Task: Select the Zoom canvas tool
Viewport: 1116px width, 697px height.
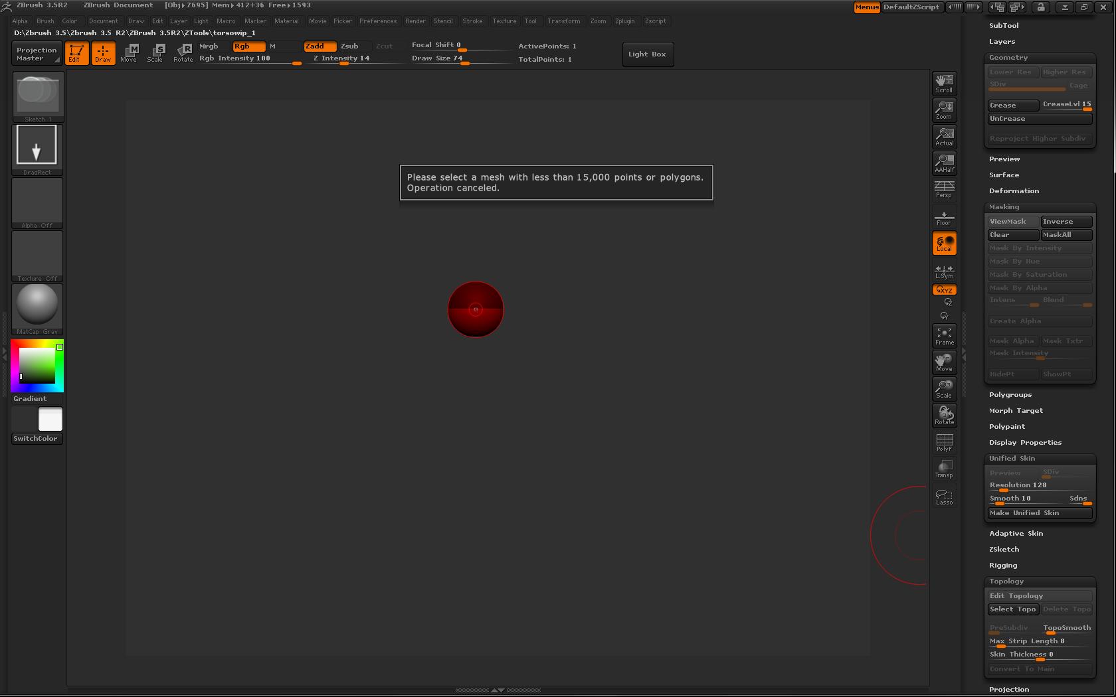Action: coord(944,110)
